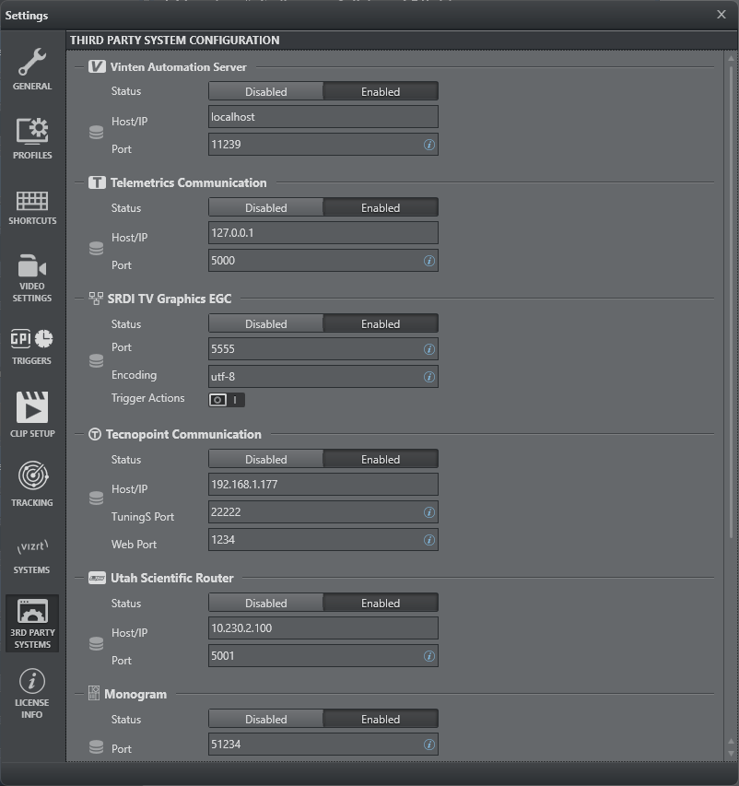Set Vinten Automation Server to Disabled
The height and width of the screenshot is (786, 739).
(265, 92)
